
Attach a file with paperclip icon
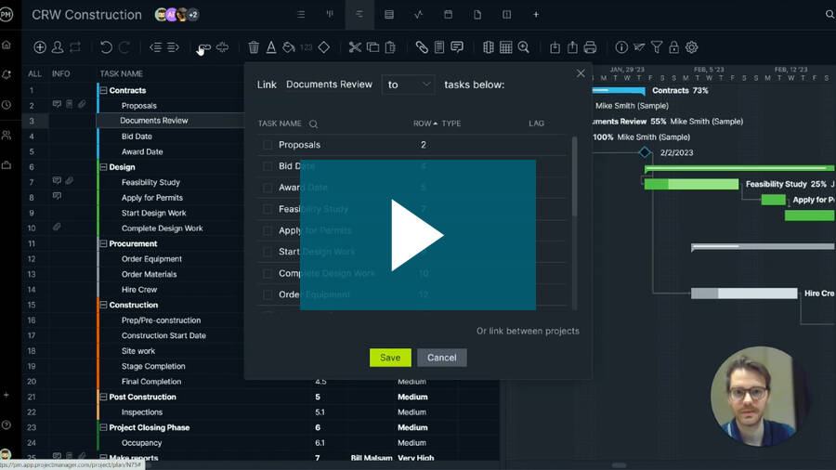coord(422,47)
